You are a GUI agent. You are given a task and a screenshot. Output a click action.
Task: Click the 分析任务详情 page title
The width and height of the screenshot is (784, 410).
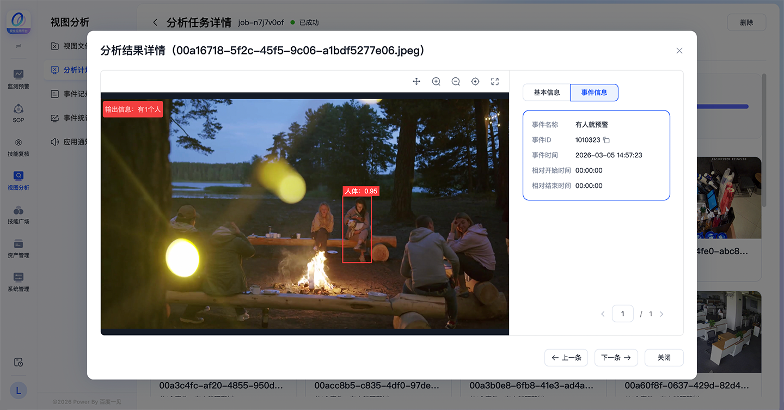coord(199,22)
